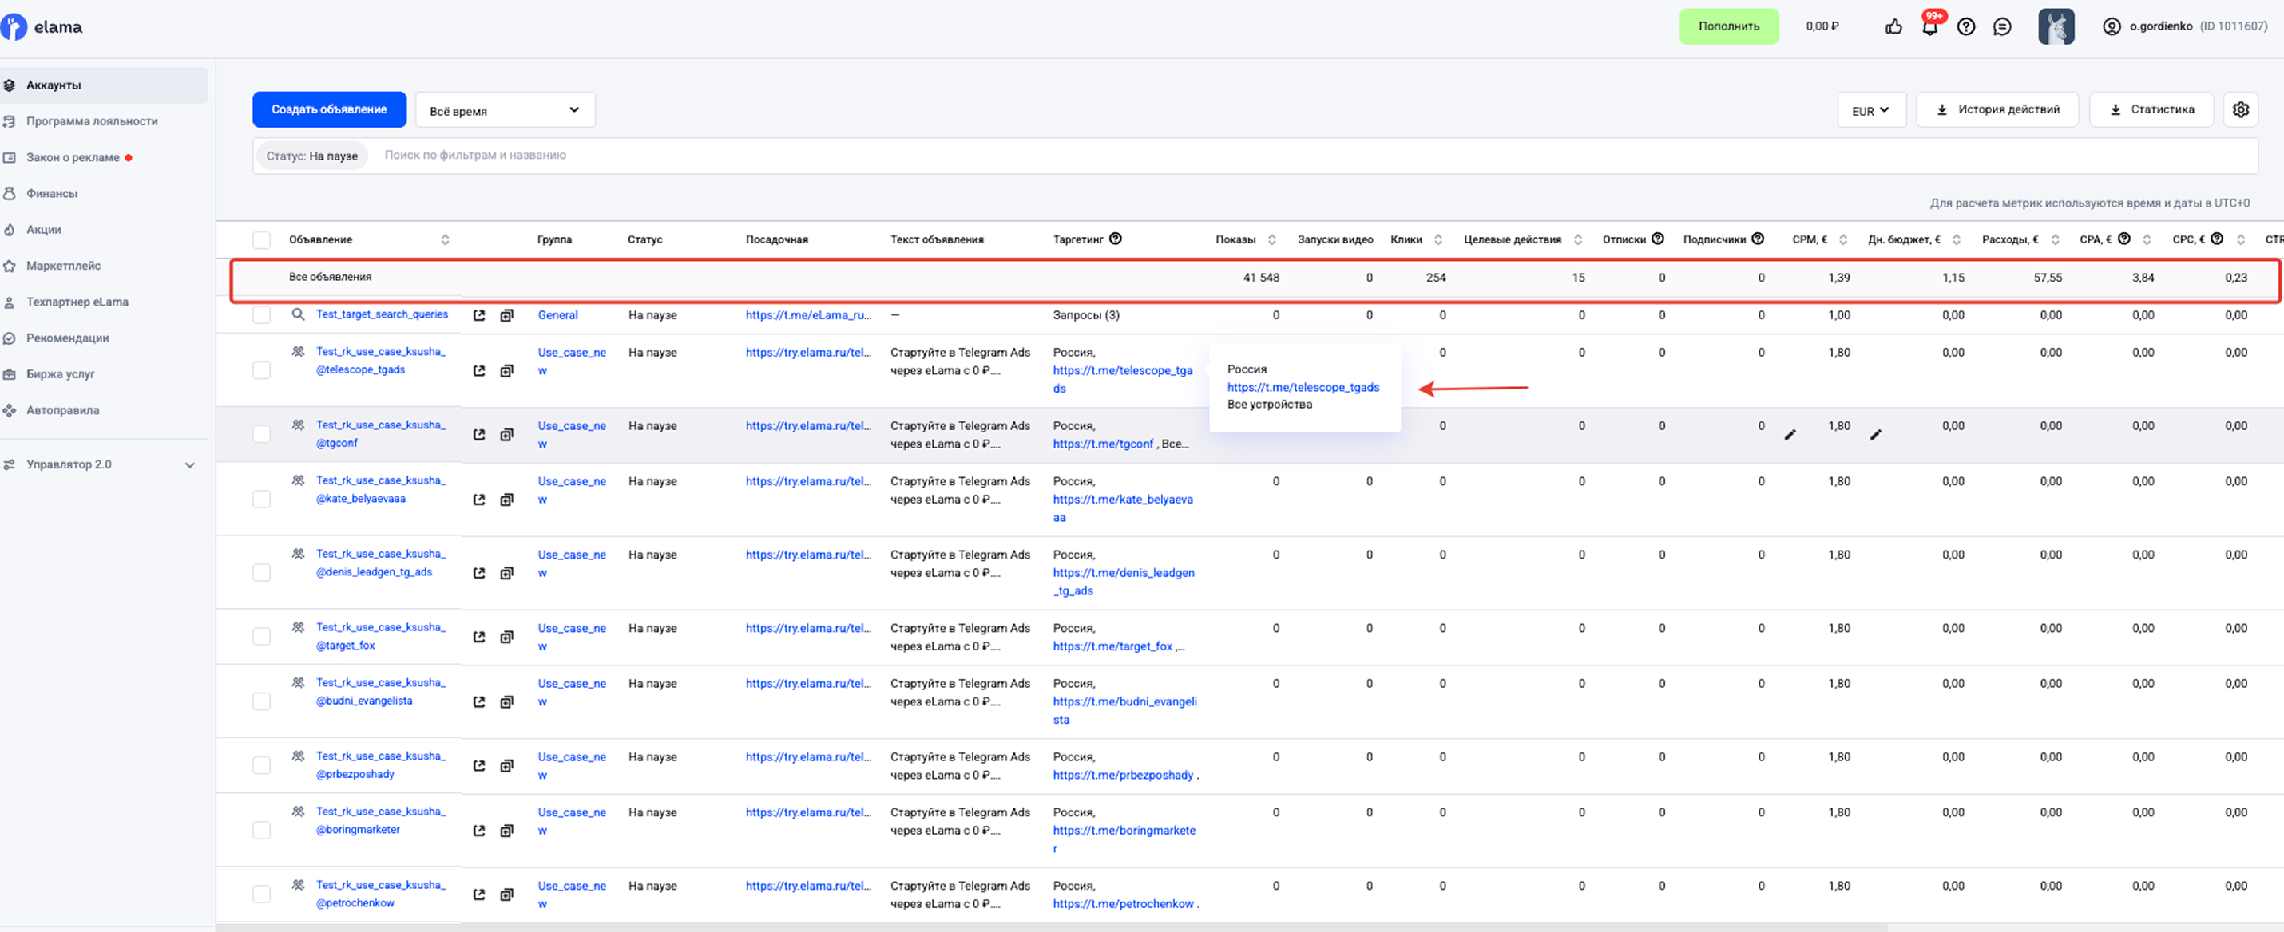Click the Пополнить top-up button
The height and width of the screenshot is (932, 2284).
click(x=1728, y=26)
